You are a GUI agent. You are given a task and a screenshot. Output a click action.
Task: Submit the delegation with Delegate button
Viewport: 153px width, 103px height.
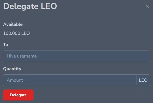[18, 95]
